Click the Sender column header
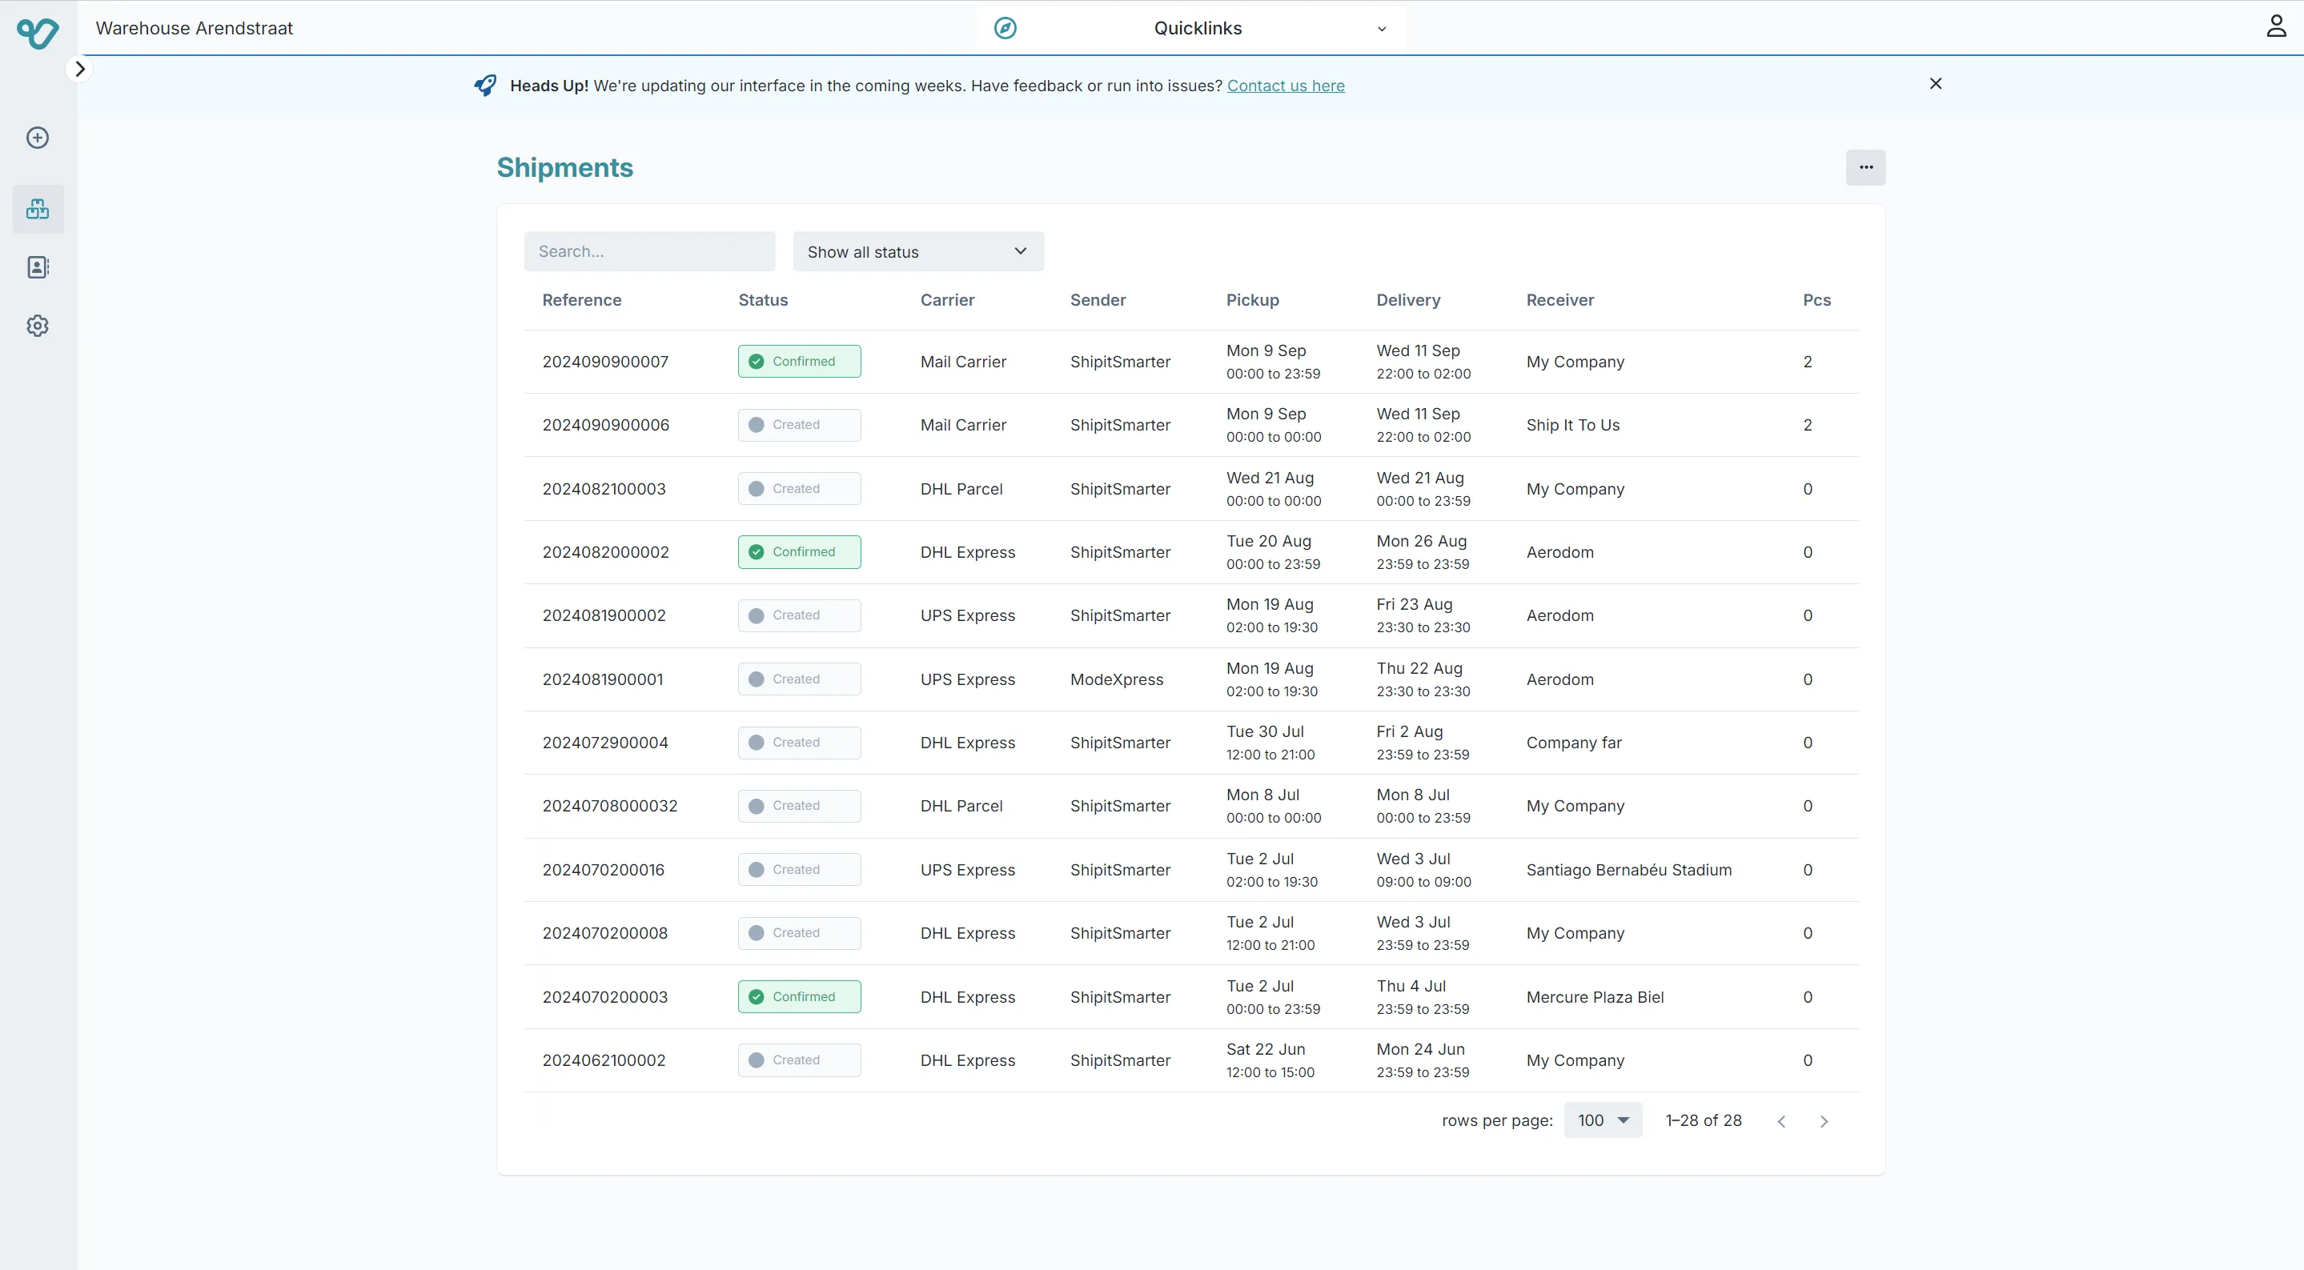Image resolution: width=2304 pixels, height=1270 pixels. click(1098, 301)
